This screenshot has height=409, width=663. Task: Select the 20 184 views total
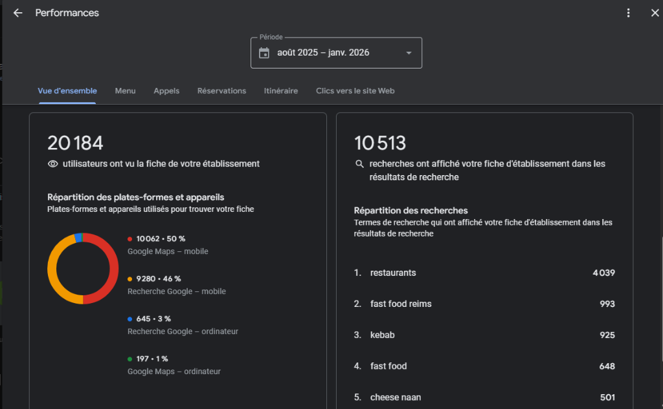click(75, 143)
